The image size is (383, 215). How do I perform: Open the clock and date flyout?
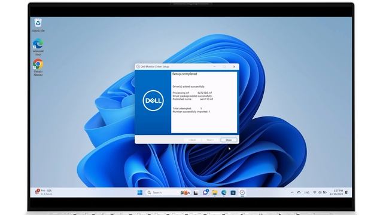336,192
